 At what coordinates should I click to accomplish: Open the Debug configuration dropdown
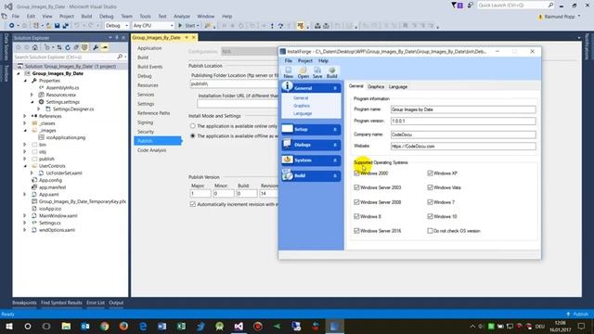coord(117,26)
